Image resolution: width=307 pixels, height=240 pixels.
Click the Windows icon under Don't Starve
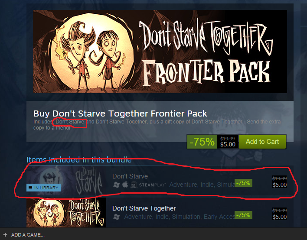117,185
